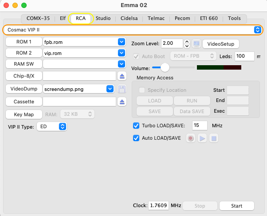Click the Chip-8/X file text field
The image size is (267, 216).
pyautogui.click(x=79, y=76)
